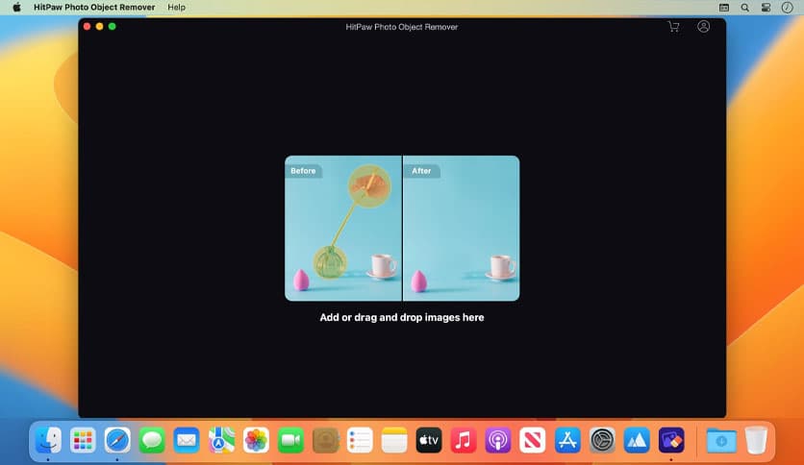Open System Settings from the Dock
This screenshot has width=804, height=465.
point(602,440)
